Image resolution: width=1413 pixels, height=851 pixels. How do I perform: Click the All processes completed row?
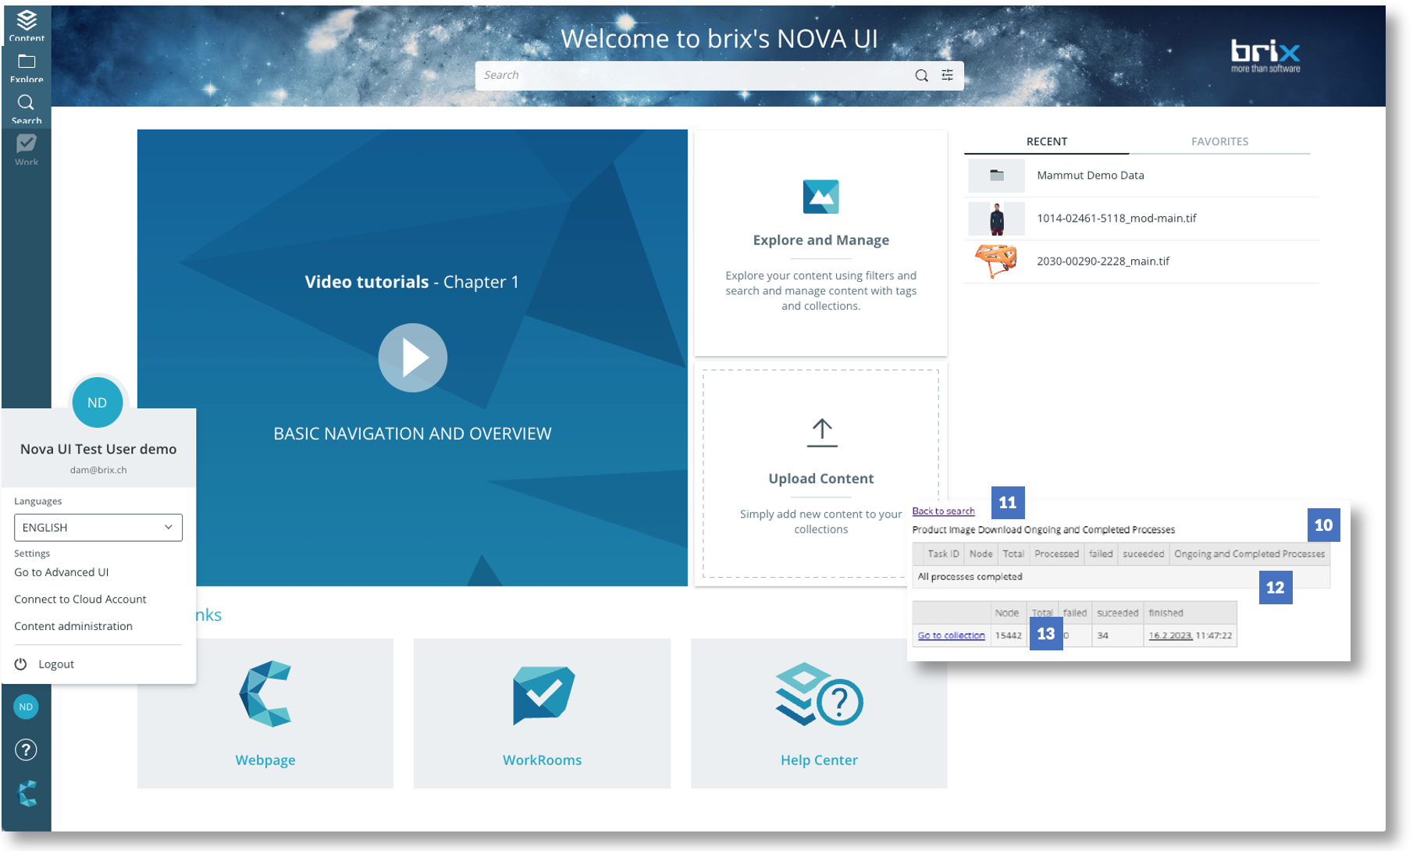(x=1121, y=577)
